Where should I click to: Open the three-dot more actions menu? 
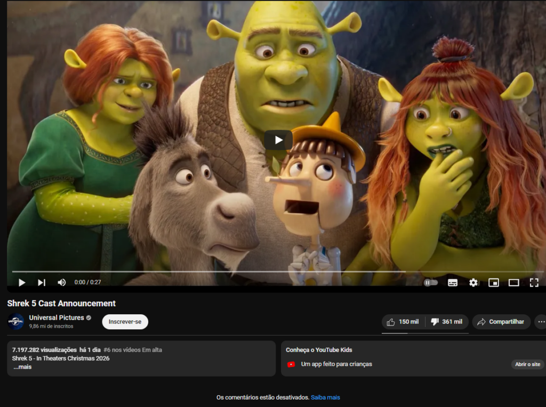pyautogui.click(x=541, y=322)
